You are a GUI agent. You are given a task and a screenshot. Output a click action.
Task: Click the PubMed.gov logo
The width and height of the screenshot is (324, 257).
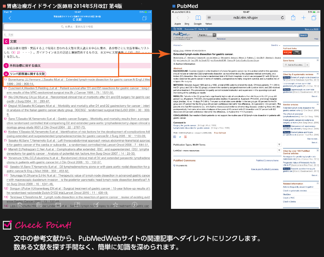pyautogui.click(x=181, y=35)
